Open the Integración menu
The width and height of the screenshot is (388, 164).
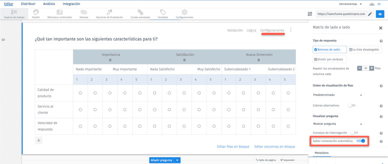71,4
